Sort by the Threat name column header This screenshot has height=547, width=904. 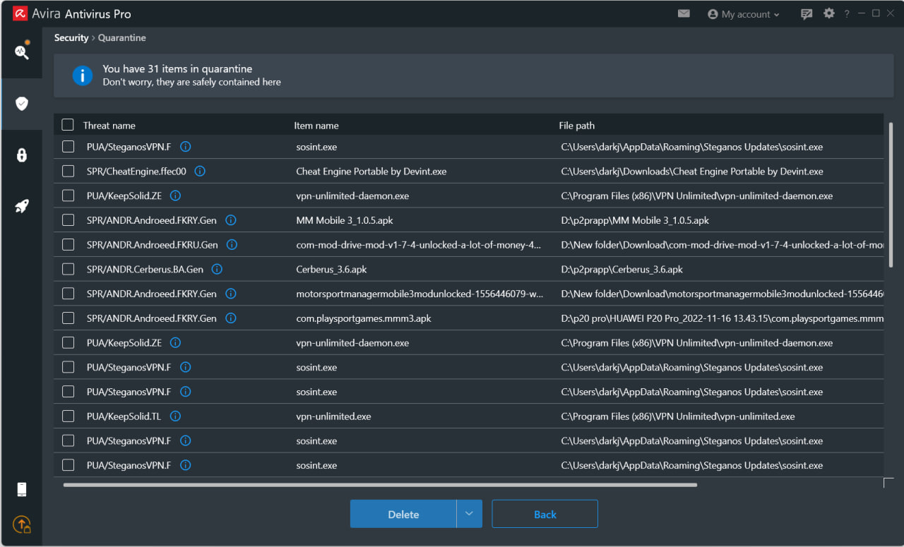[x=109, y=126]
